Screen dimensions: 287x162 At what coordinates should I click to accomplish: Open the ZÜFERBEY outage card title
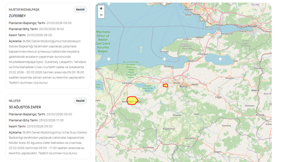coord(17,16)
